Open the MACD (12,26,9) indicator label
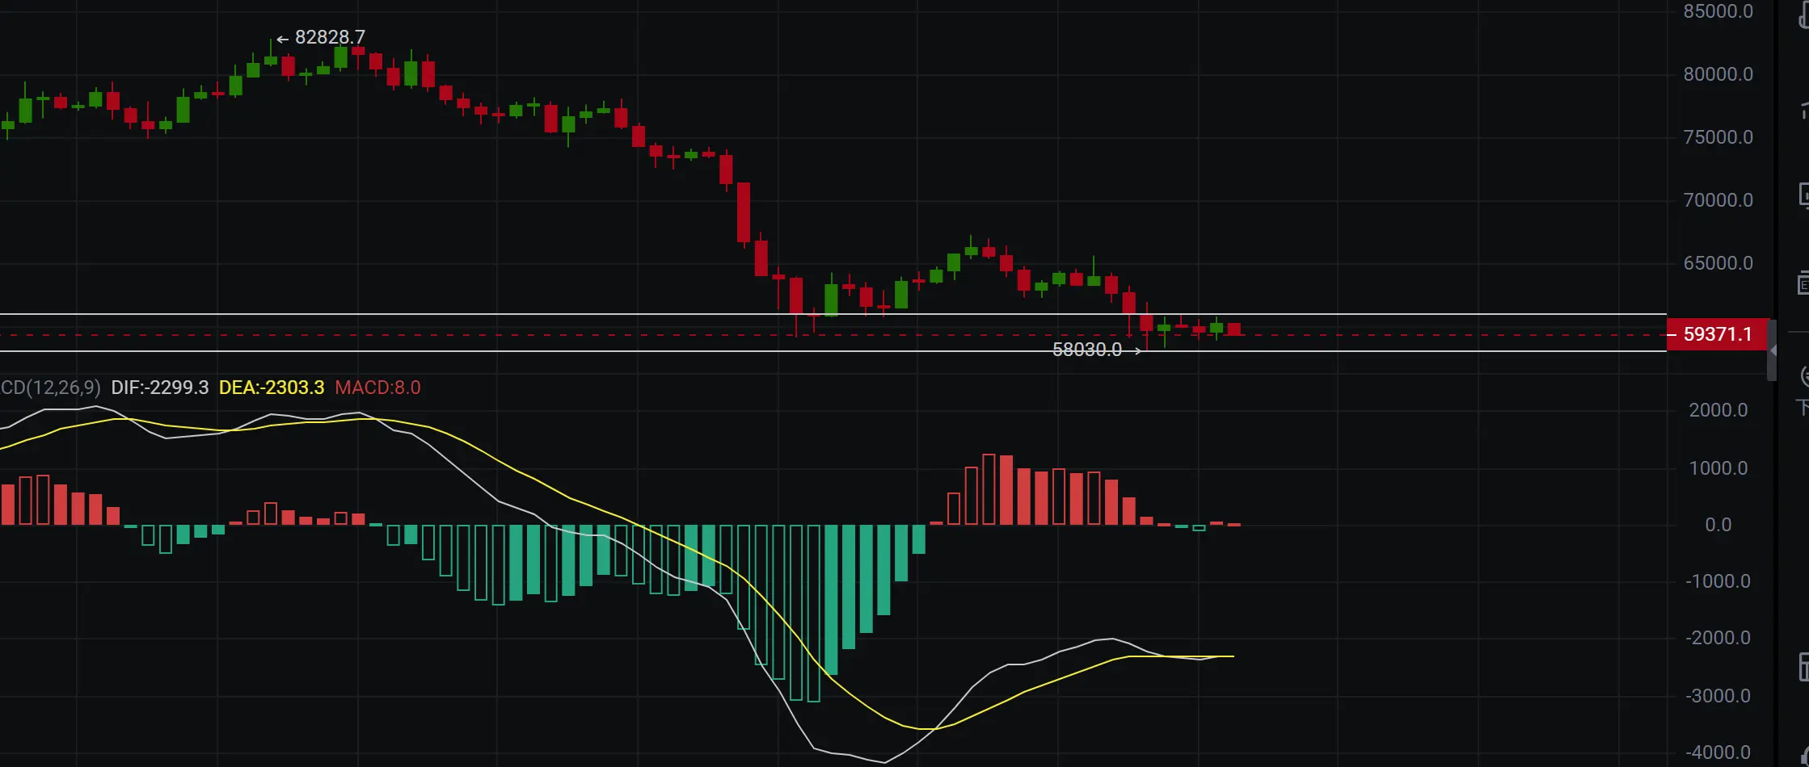Screen dimensions: 1809x767 pyautogui.click(x=50, y=388)
